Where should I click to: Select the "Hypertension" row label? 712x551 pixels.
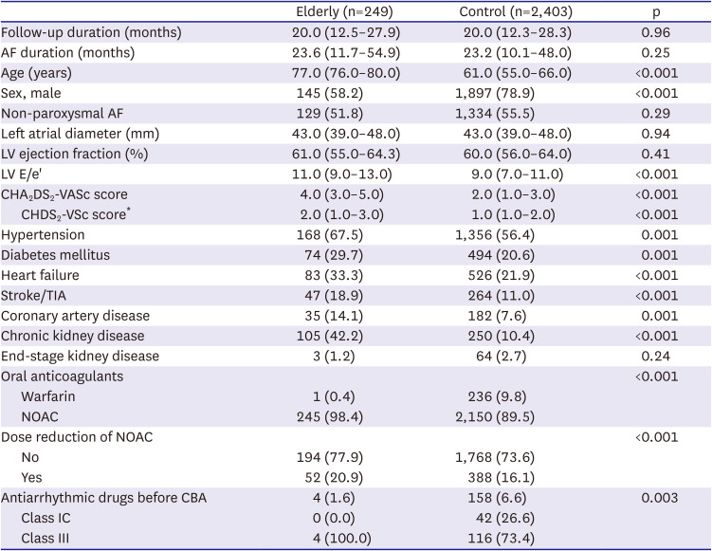(44, 232)
